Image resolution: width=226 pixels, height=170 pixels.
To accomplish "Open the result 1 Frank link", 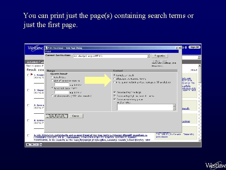I will (x=39, y=75).
